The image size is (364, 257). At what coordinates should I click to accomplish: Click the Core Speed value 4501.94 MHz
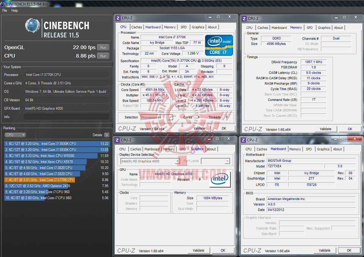pos(155,90)
